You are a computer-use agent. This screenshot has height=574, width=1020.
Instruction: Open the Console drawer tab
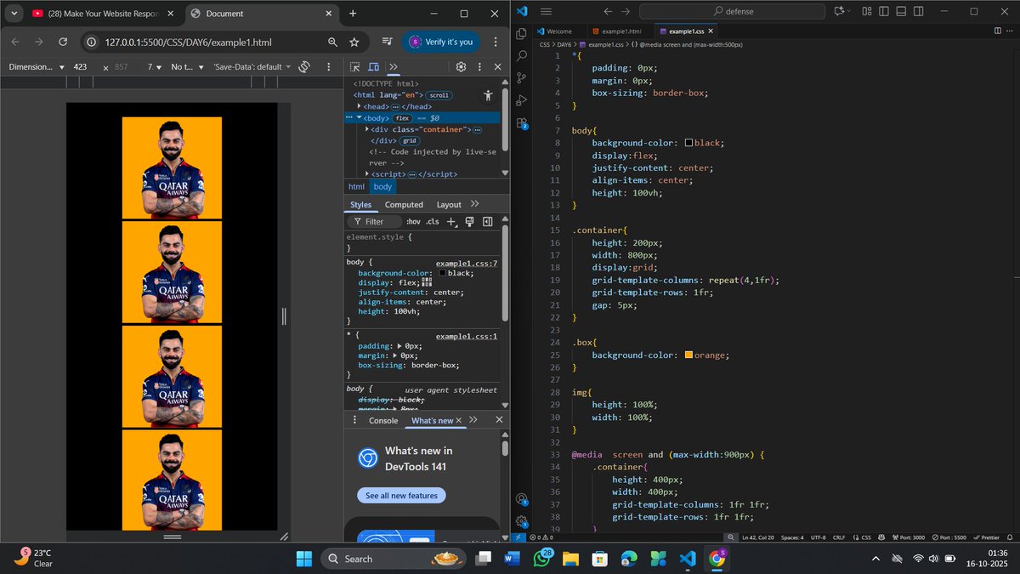pos(383,420)
